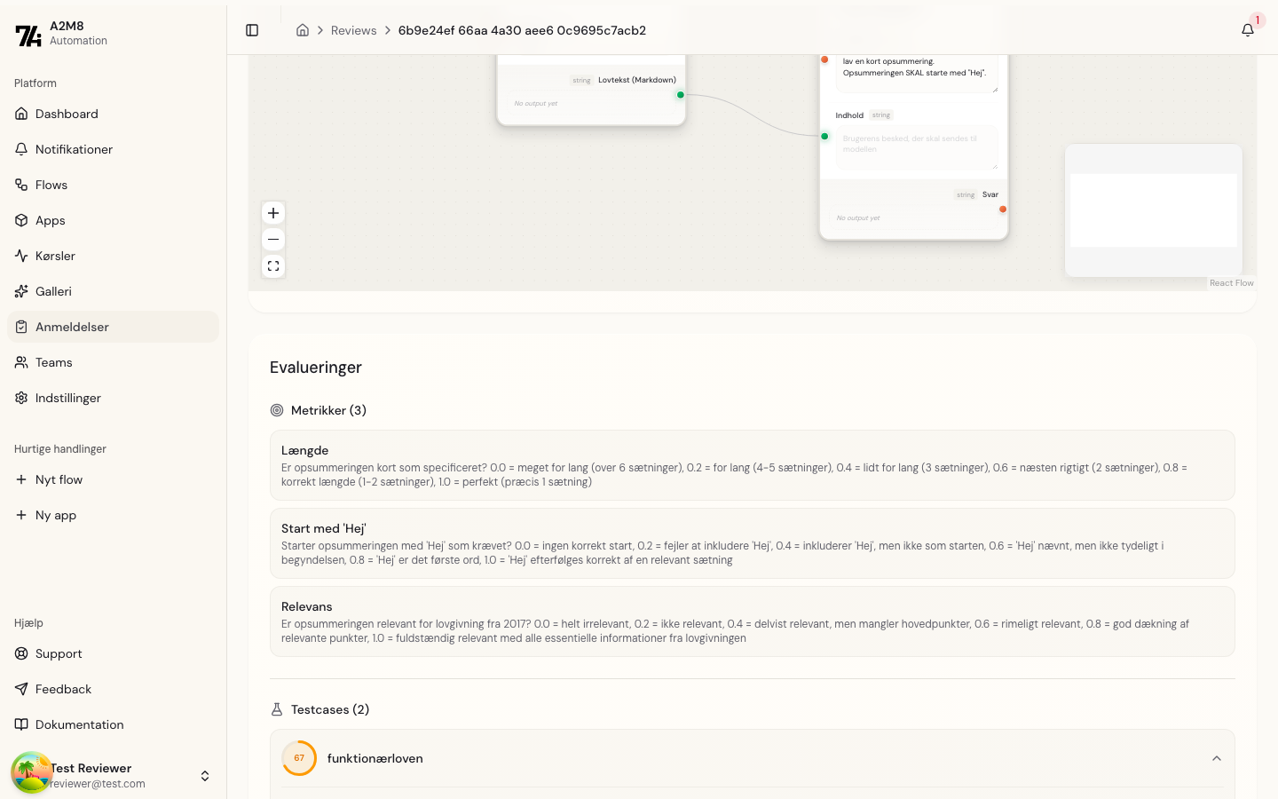Open Kørsler via its sidebar icon
Viewport: 1278px width, 799px height.
point(21,256)
